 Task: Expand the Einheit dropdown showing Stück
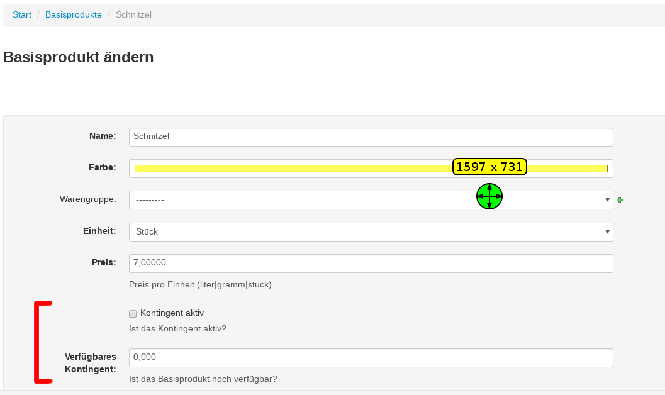click(x=371, y=231)
